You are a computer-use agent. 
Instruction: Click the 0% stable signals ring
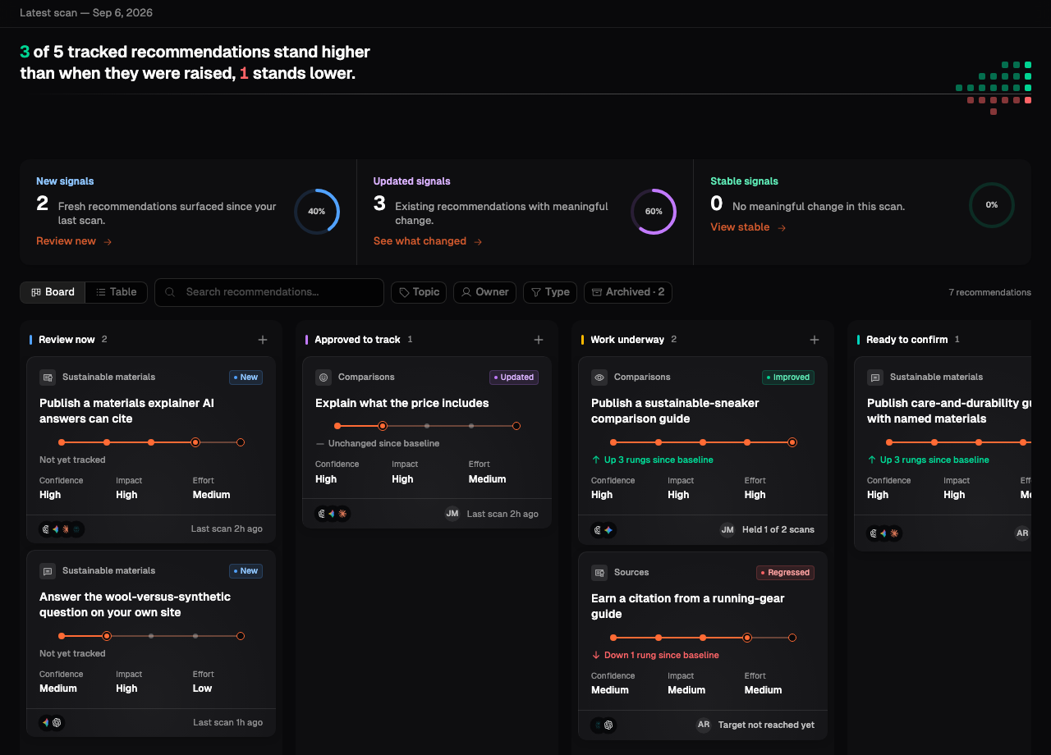992,205
